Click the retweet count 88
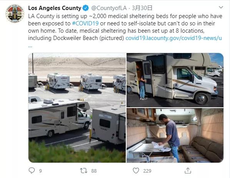The image size is (230, 178). click(94, 171)
